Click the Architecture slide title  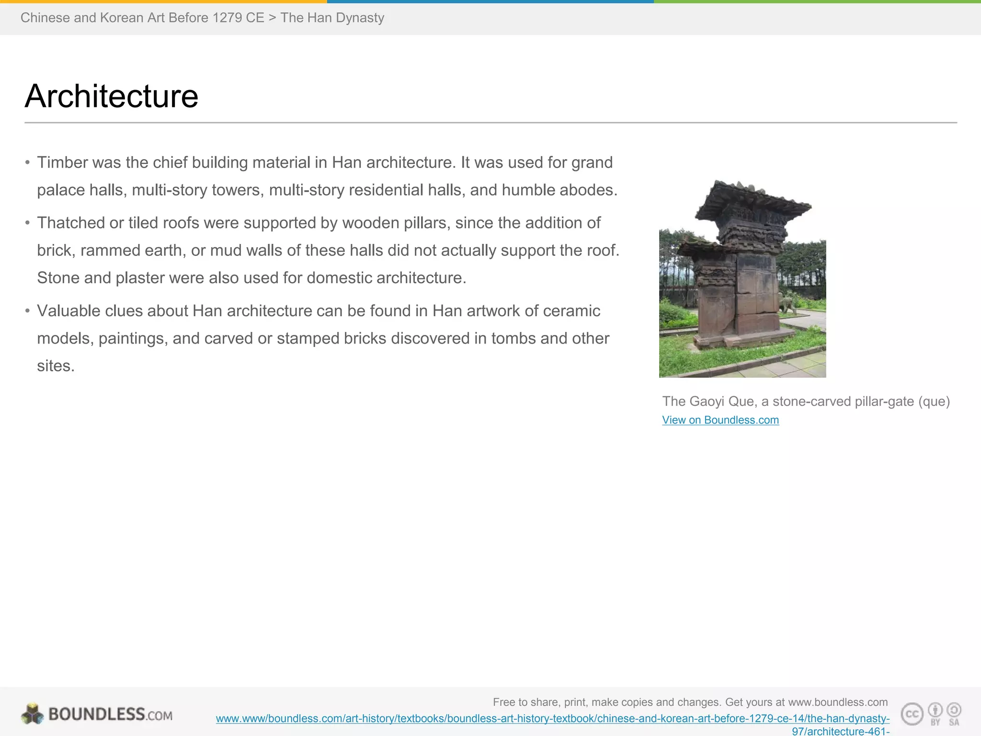111,96
